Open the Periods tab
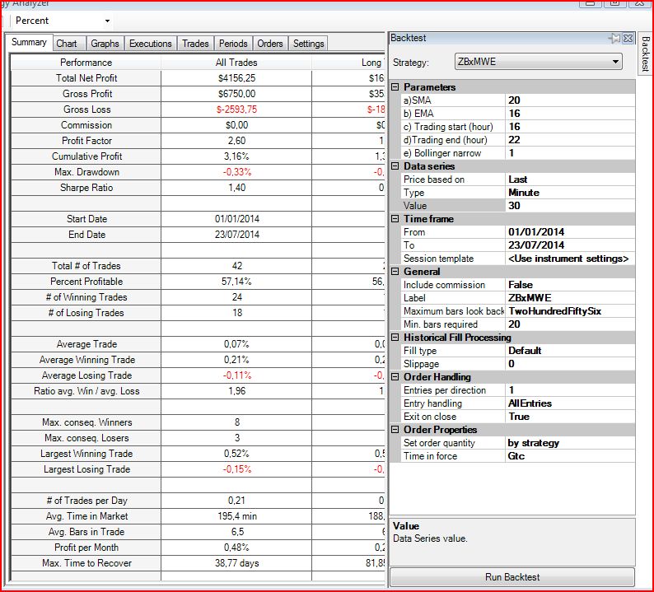The height and width of the screenshot is (592, 654). (233, 44)
